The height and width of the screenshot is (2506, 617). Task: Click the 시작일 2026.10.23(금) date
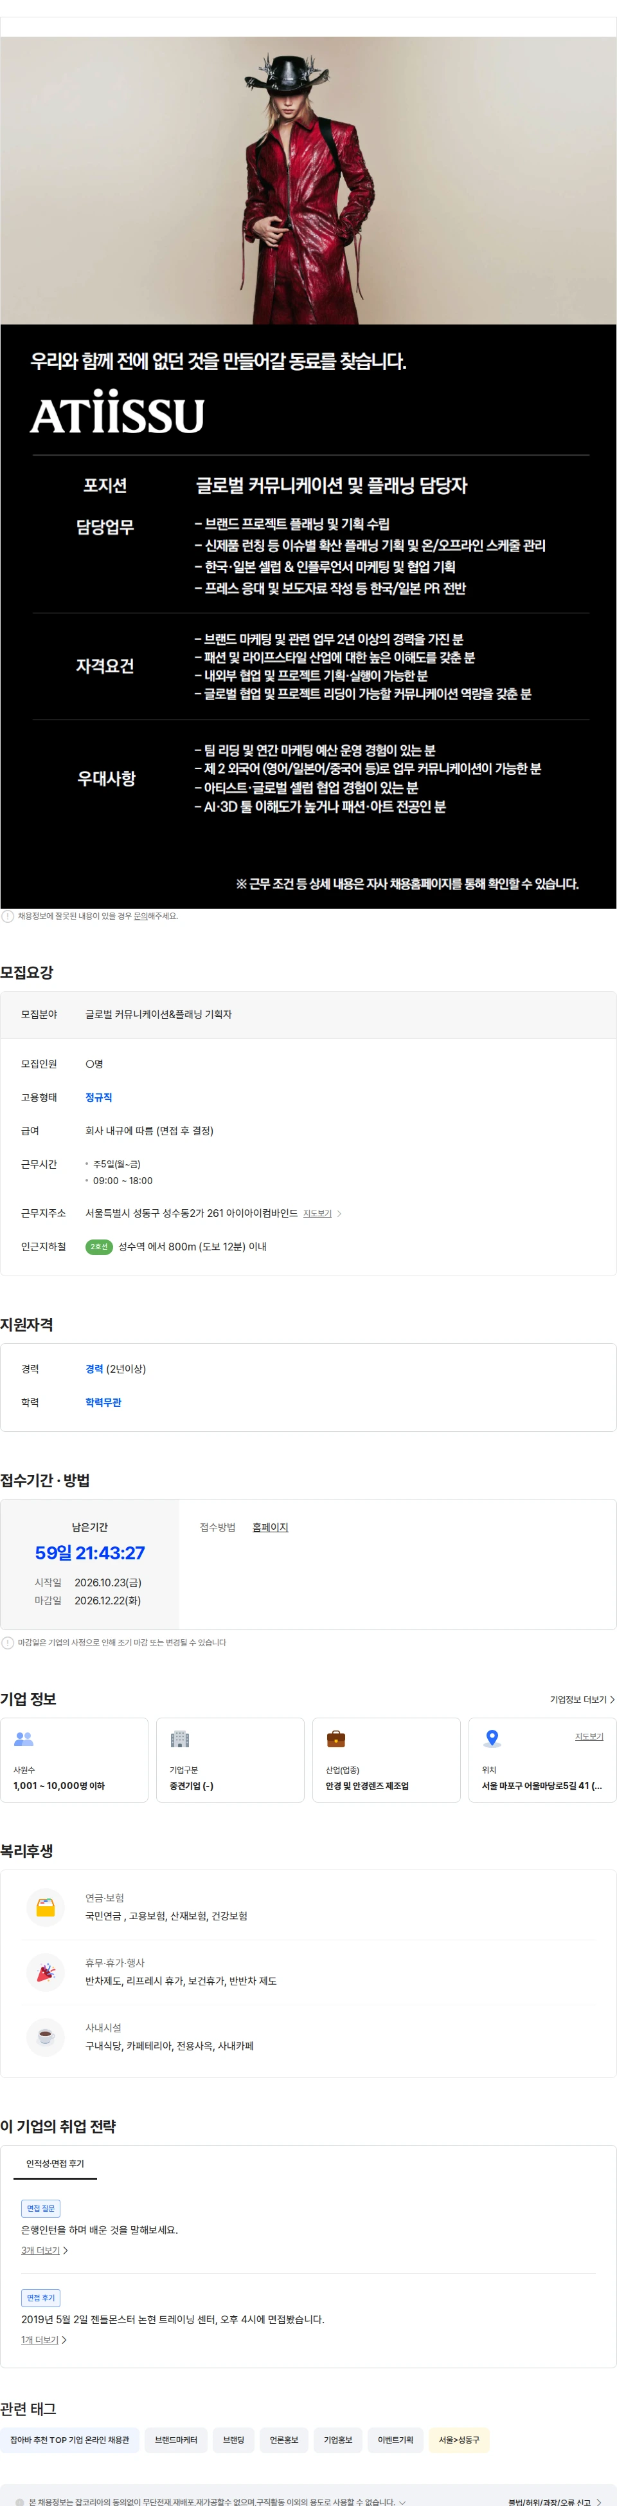click(x=108, y=1582)
